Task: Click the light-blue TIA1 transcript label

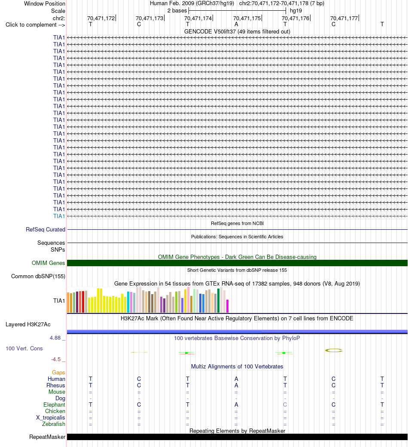Action: point(59,216)
